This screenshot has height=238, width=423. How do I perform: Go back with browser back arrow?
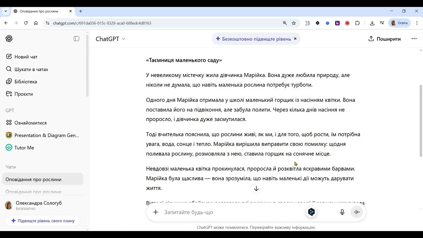pyautogui.click(x=6, y=23)
